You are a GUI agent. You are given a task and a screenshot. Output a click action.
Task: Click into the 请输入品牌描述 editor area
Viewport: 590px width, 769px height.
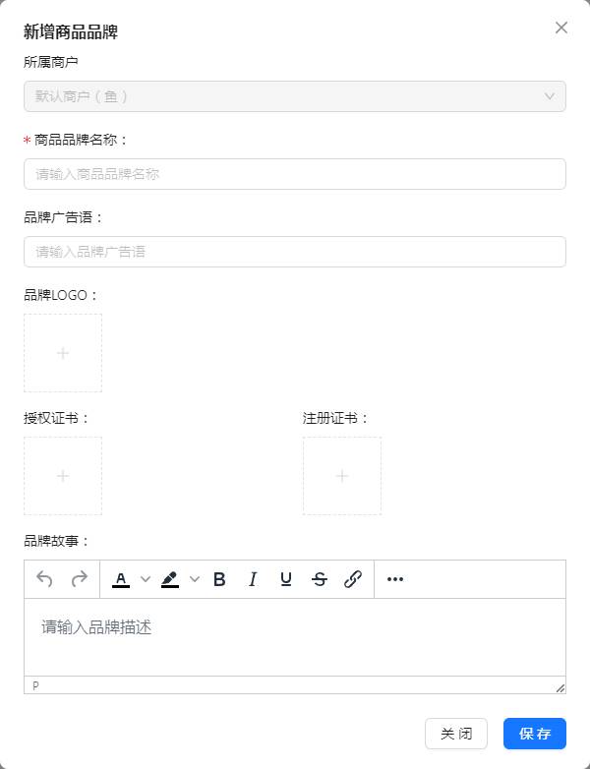click(x=295, y=637)
